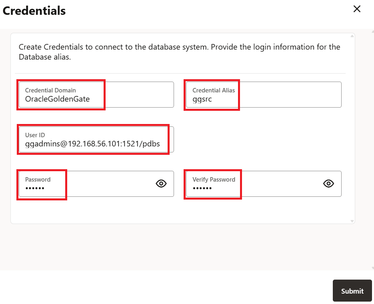Click the inner panel scroll-up arrow
The width and height of the screenshot is (374, 304).
pyautogui.click(x=352, y=36)
